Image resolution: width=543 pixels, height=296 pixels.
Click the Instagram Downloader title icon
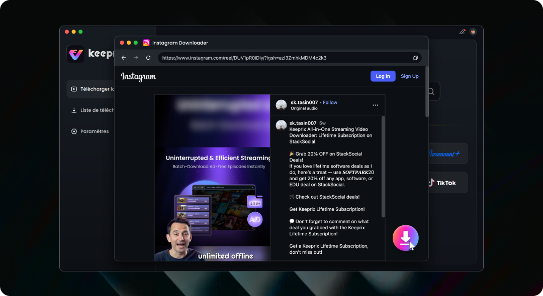point(146,43)
